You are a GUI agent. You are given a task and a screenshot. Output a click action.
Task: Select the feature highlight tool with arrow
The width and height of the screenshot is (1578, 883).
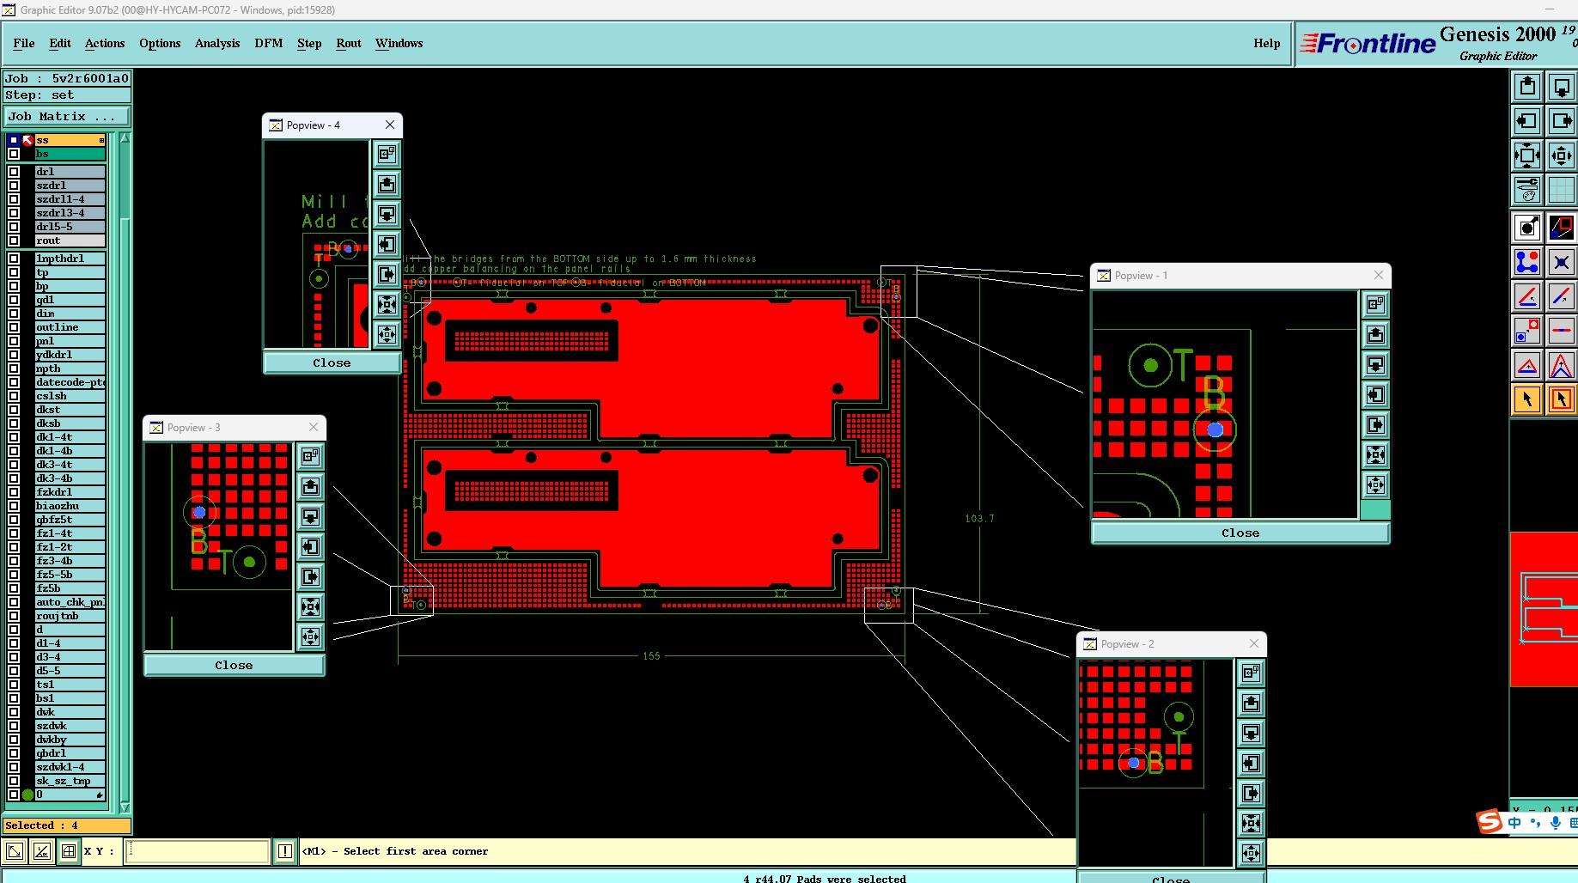[1527, 228]
